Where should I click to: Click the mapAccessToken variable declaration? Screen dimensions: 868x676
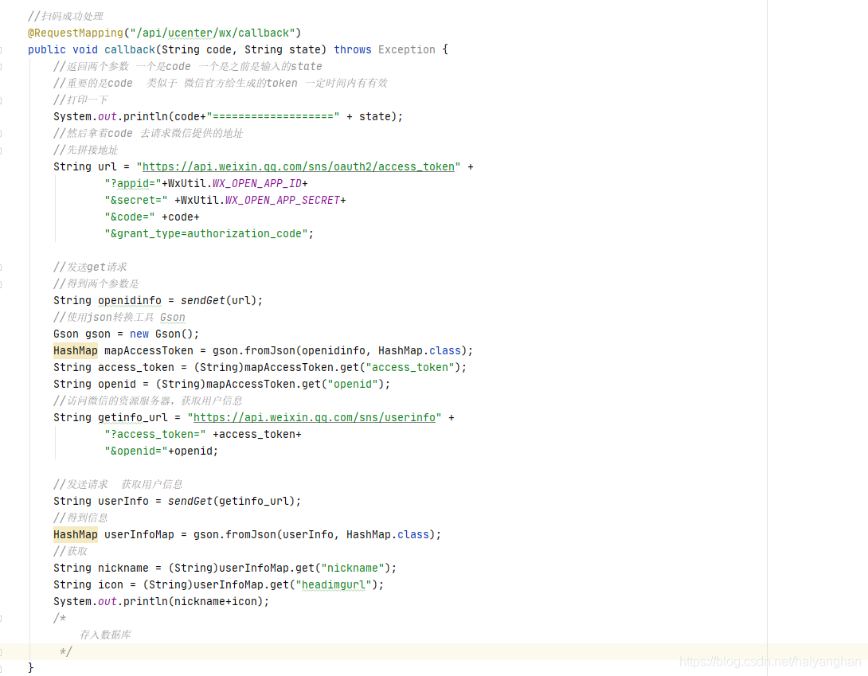[148, 350]
